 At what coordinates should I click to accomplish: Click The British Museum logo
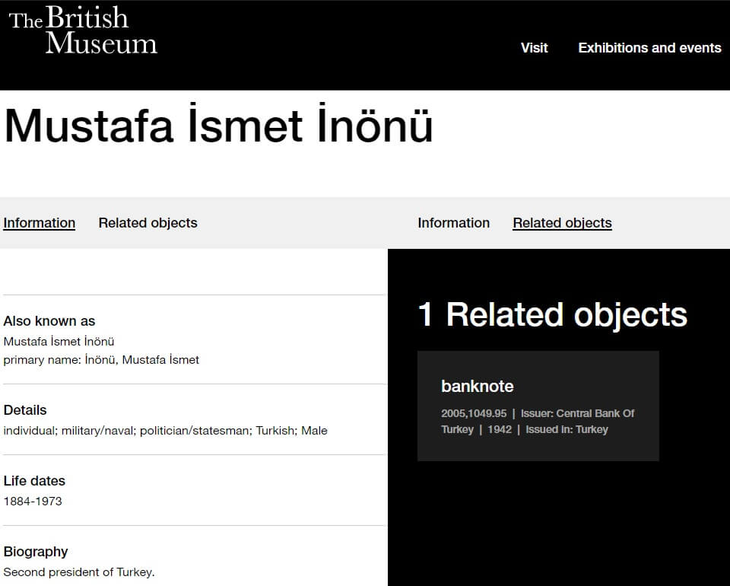pyautogui.click(x=82, y=32)
